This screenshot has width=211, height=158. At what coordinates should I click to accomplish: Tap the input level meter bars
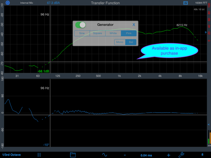point(209,137)
